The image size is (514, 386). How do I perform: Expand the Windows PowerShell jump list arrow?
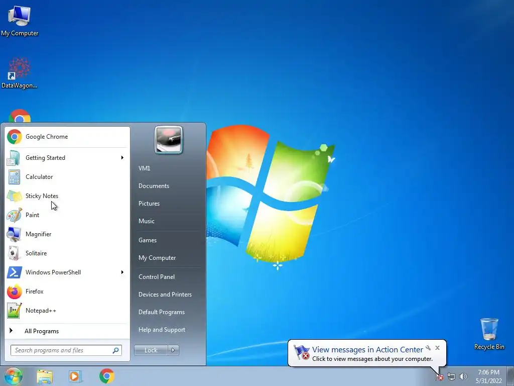122,272
